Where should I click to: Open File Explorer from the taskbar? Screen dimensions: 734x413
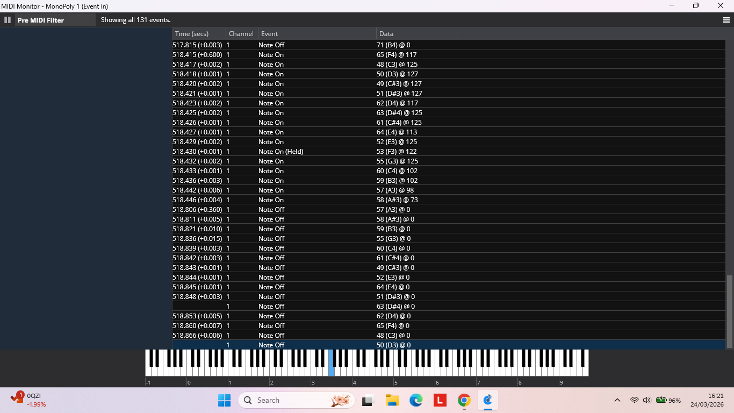coord(392,400)
